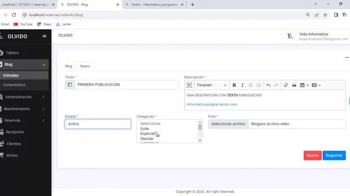
Task: Open the table options dropdown arrow
Action: (x=307, y=85)
